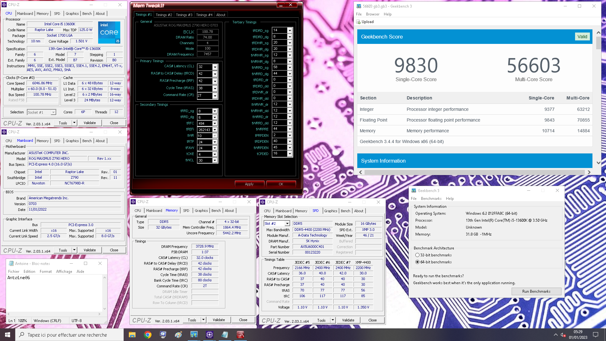Image resolution: width=606 pixels, height=341 pixels.
Task: Open the Affichage menu in Notepad
Action: [x=64, y=272]
